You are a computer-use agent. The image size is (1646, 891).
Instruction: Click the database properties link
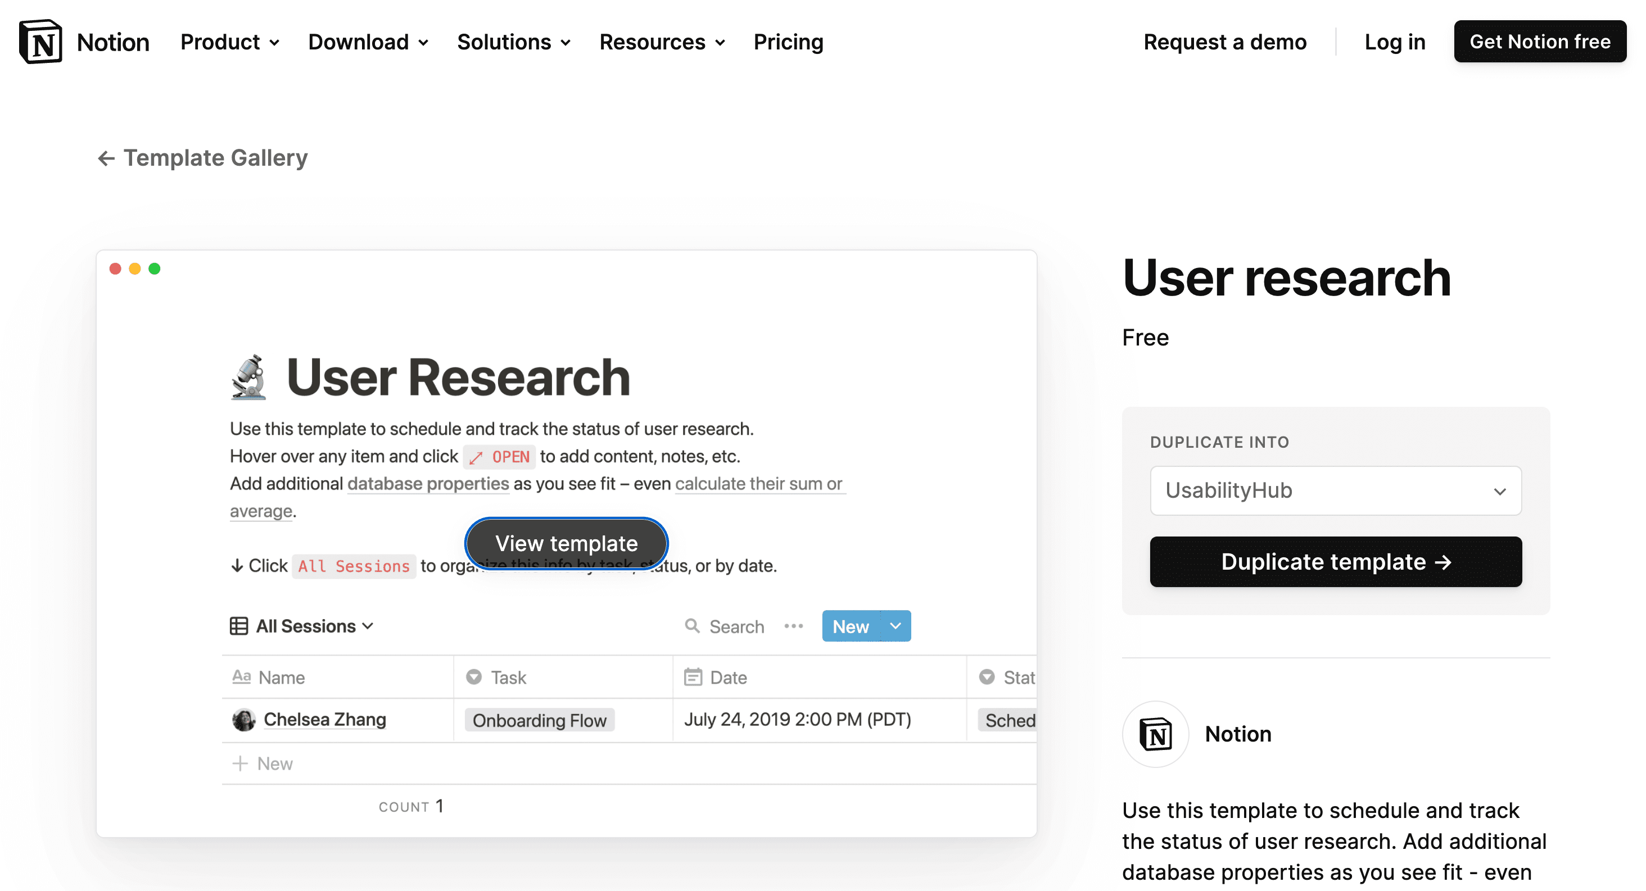pos(428,484)
